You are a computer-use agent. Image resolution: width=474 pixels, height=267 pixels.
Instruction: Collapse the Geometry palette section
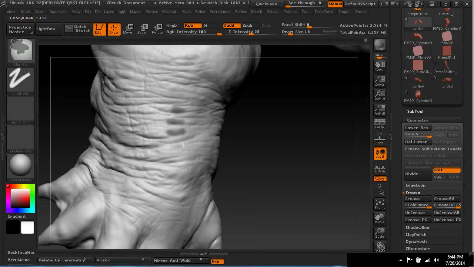418,120
